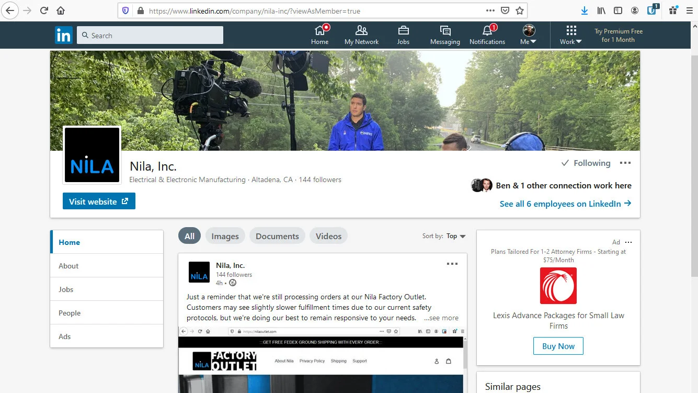This screenshot has height=393, width=698.
Task: Expand the Work apps grid dropdown
Action: [571, 35]
